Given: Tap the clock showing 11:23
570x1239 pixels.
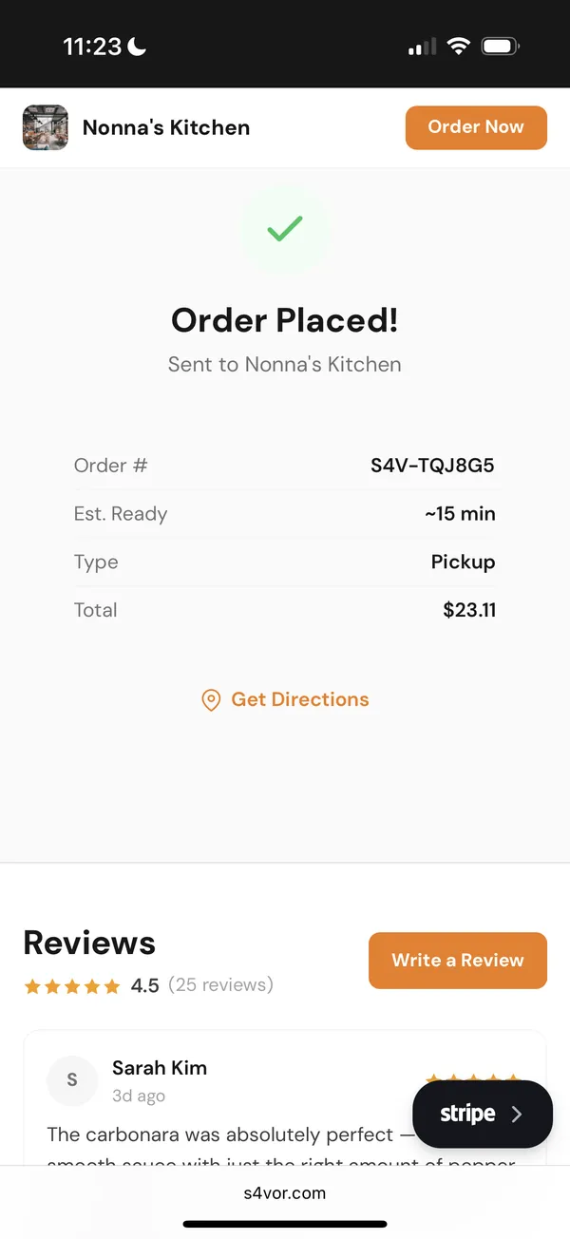Looking at the screenshot, I should [x=92, y=45].
